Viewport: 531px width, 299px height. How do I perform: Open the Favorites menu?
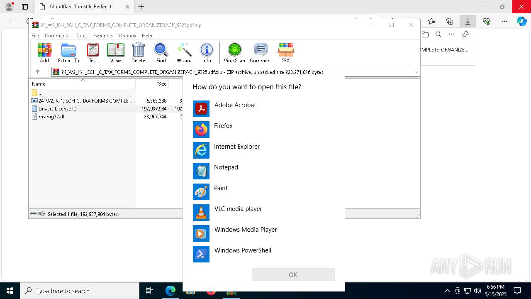pyautogui.click(x=103, y=36)
